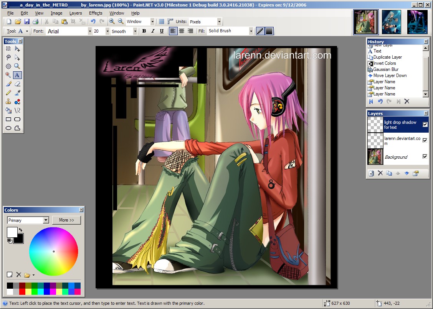Select the Ellipse Select tool

click(x=8, y=66)
